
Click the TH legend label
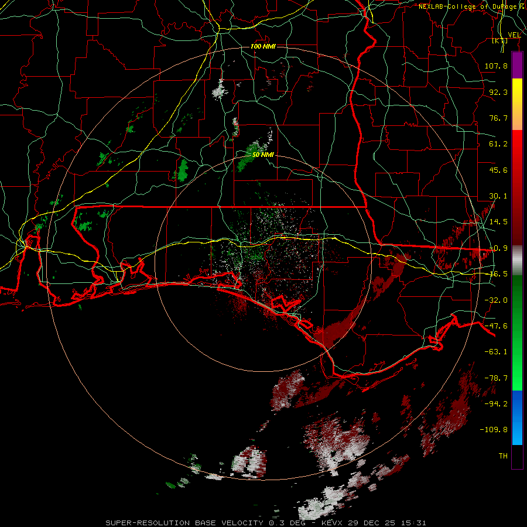tap(503, 456)
